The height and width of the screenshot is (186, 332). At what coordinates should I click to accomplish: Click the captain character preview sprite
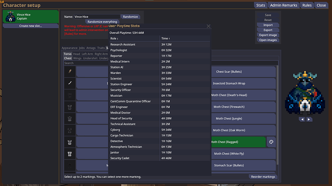(305, 93)
